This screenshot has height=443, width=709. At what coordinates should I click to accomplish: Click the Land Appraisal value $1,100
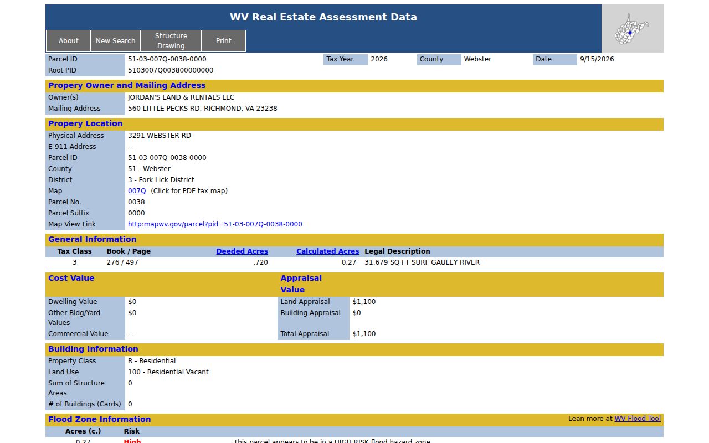pyautogui.click(x=364, y=302)
